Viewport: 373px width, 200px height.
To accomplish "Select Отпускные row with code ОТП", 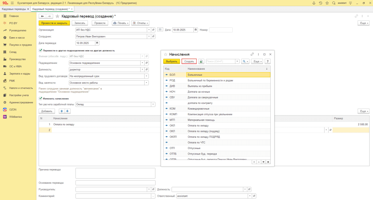I will [217, 148].
